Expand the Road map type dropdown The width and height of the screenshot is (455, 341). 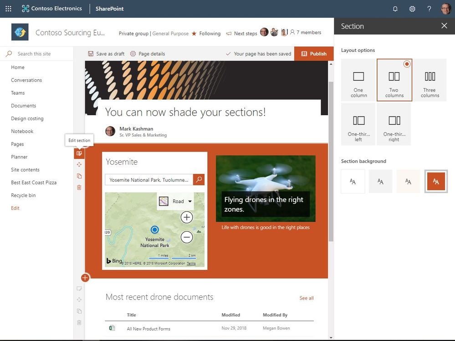[175, 201]
